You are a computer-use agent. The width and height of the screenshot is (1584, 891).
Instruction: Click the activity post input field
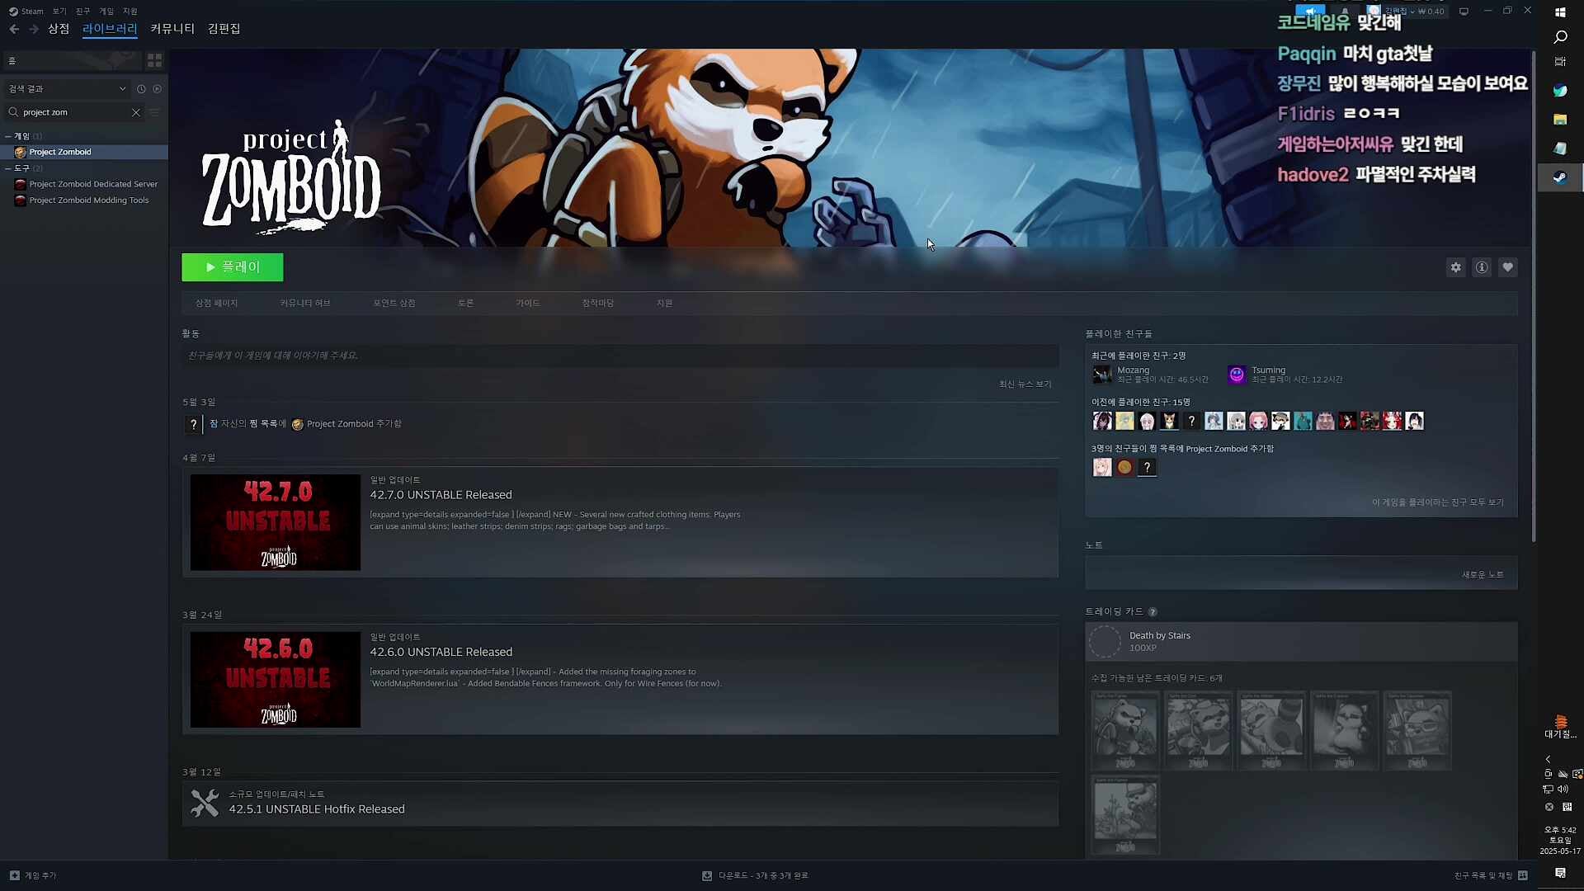point(620,356)
